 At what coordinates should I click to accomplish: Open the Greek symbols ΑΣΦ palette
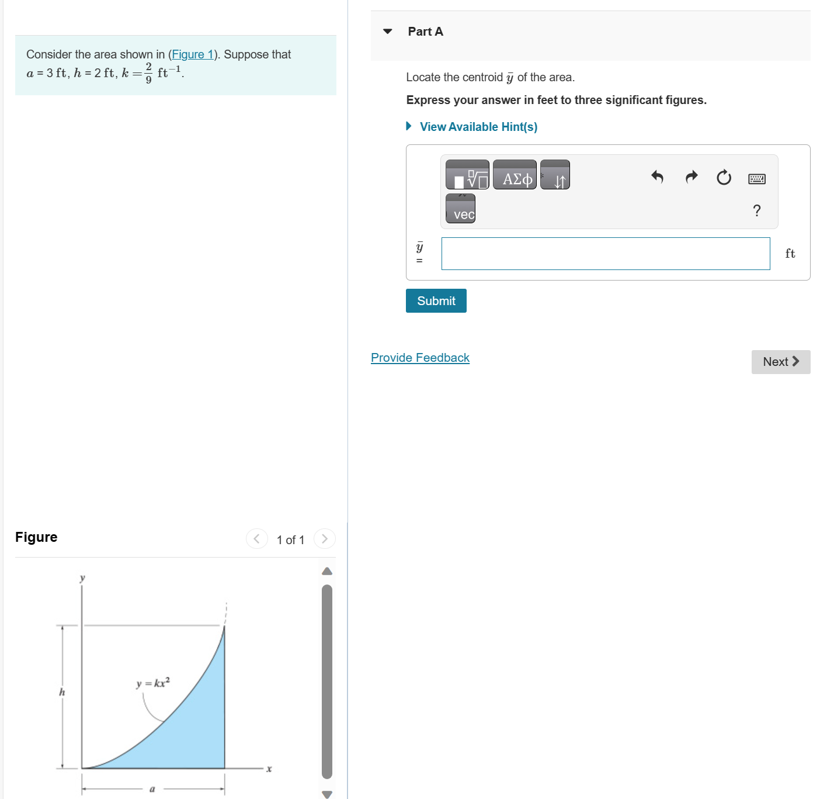pyautogui.click(x=515, y=175)
